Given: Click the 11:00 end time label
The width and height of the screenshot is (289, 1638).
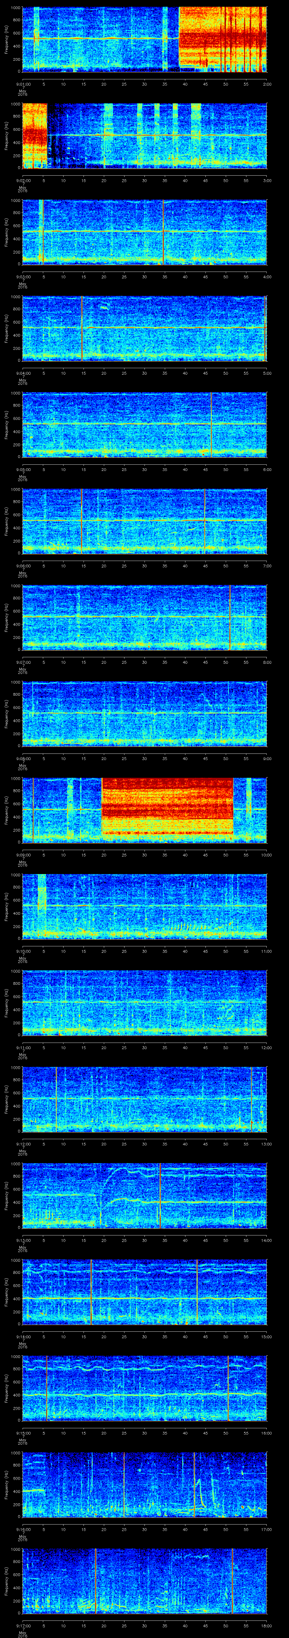Looking at the screenshot, I should 267,951.
